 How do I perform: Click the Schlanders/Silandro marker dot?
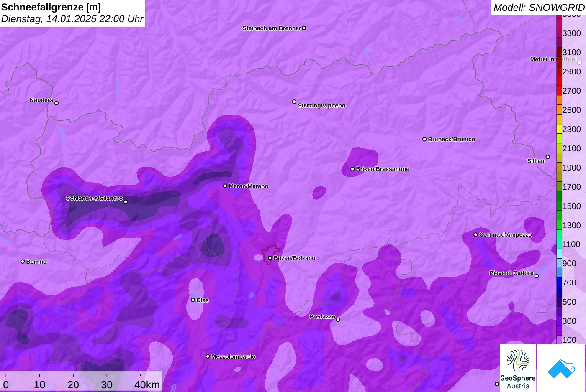[126, 202]
